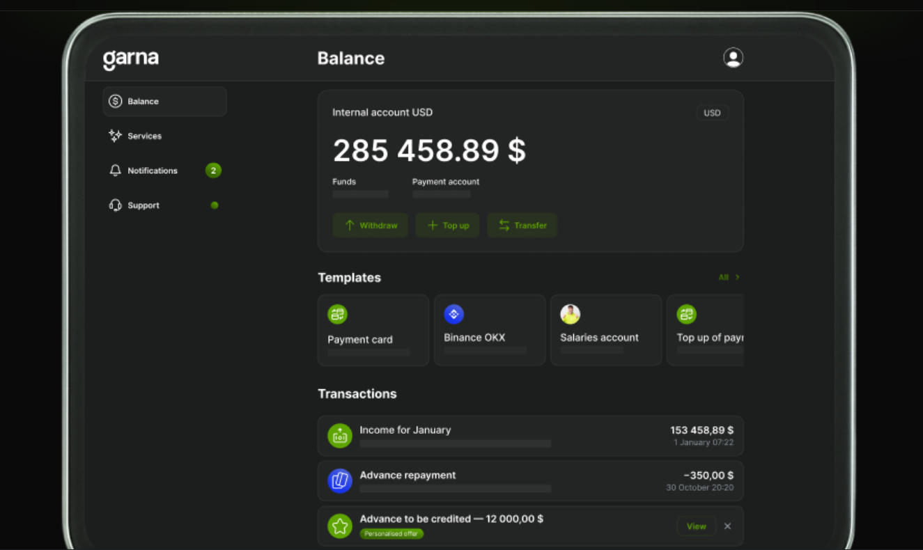
Task: Click the Income for January transaction icon
Action: pyautogui.click(x=340, y=436)
